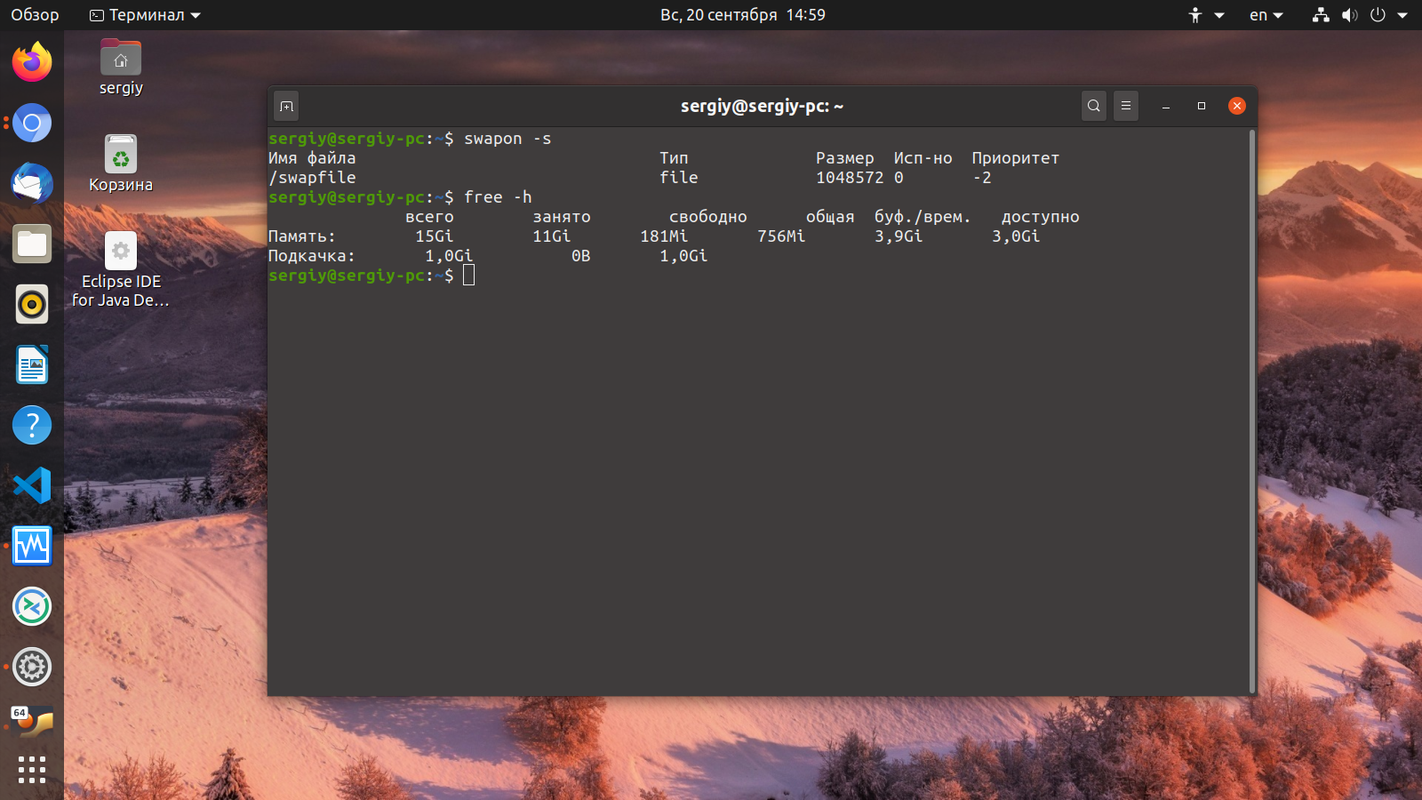1422x800 pixels.
Task: Click the network status icon
Action: [1321, 15]
